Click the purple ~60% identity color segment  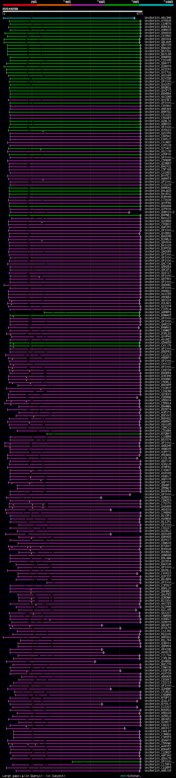point(88,5)
